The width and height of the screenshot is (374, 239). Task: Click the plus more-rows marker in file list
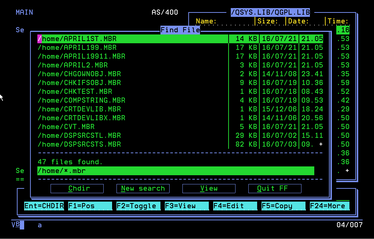click(321, 144)
